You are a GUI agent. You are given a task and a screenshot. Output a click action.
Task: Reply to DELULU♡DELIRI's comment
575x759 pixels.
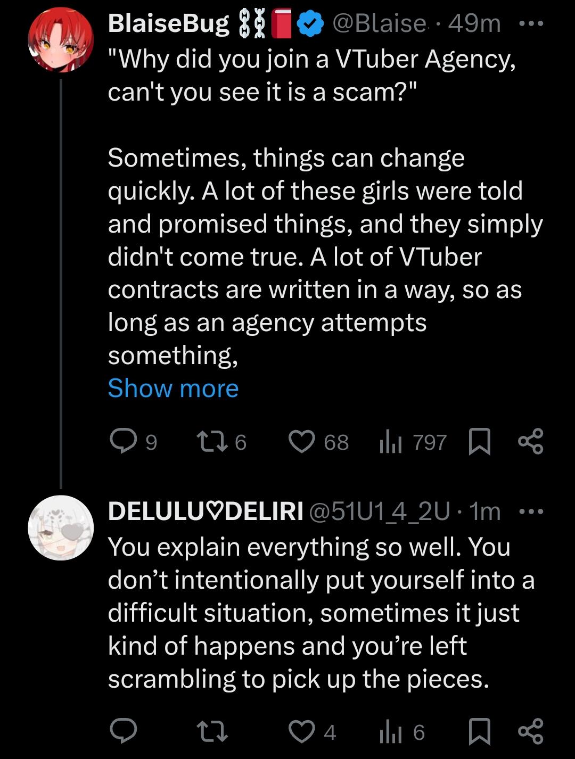123,731
